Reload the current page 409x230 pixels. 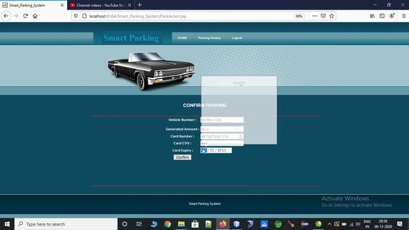pos(26,16)
